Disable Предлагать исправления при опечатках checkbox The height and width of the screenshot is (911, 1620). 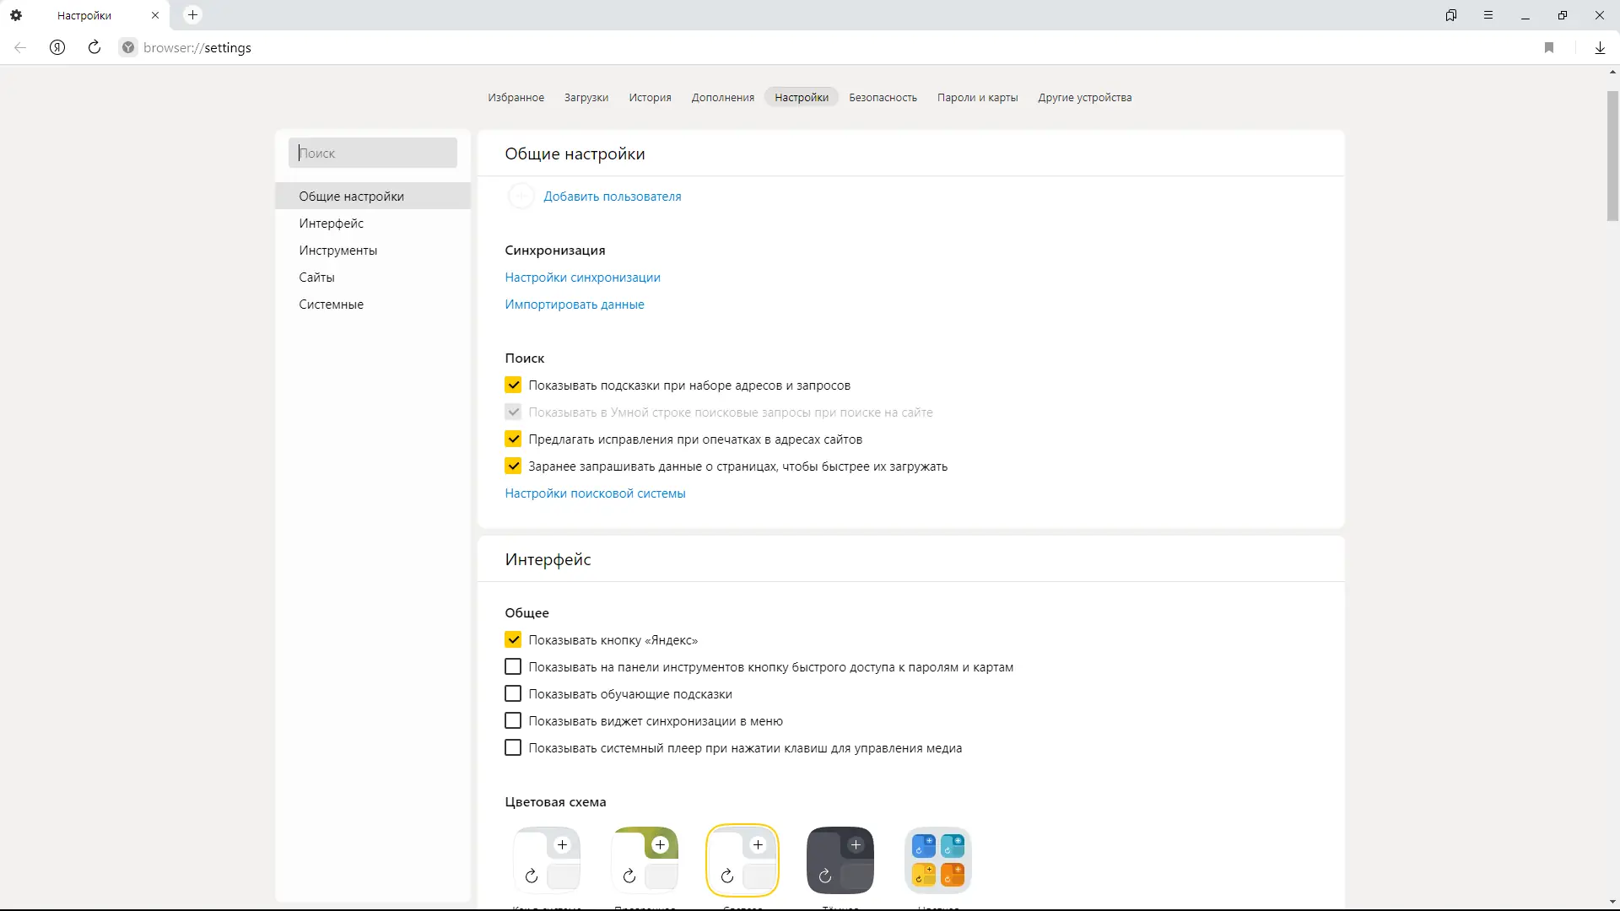click(x=513, y=439)
